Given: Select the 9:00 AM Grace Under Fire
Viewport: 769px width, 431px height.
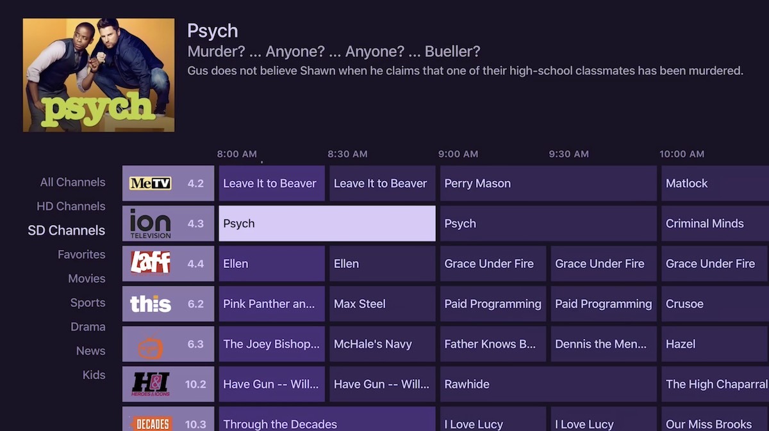Looking at the screenshot, I should pyautogui.click(x=493, y=263).
